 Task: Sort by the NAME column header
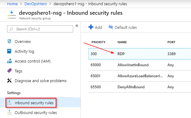coord(122,42)
